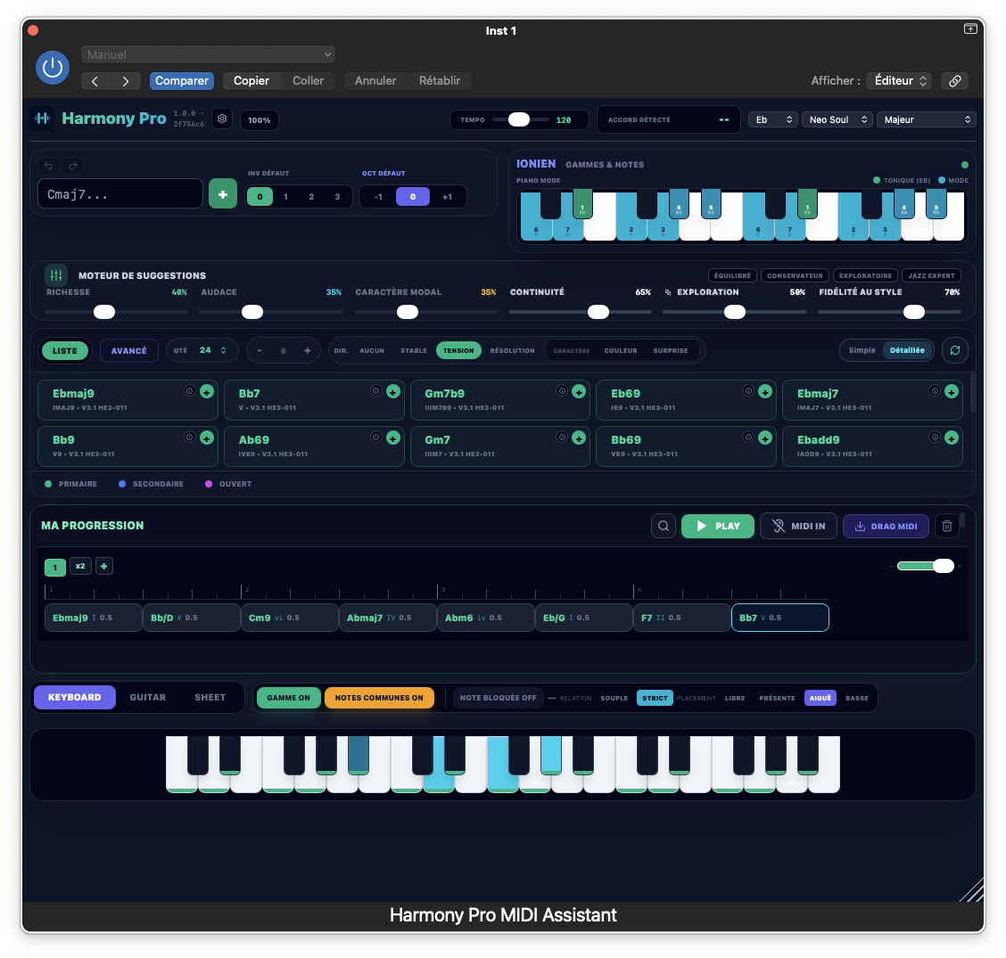Switch view to Simple mode

(x=862, y=350)
